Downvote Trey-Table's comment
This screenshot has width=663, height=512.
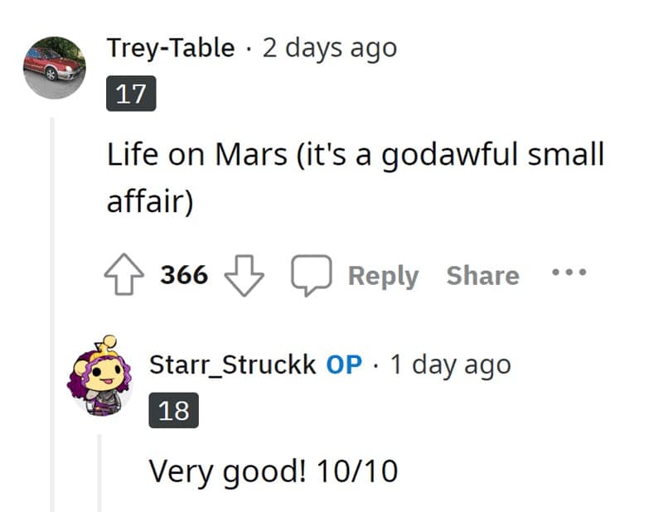pos(244,276)
